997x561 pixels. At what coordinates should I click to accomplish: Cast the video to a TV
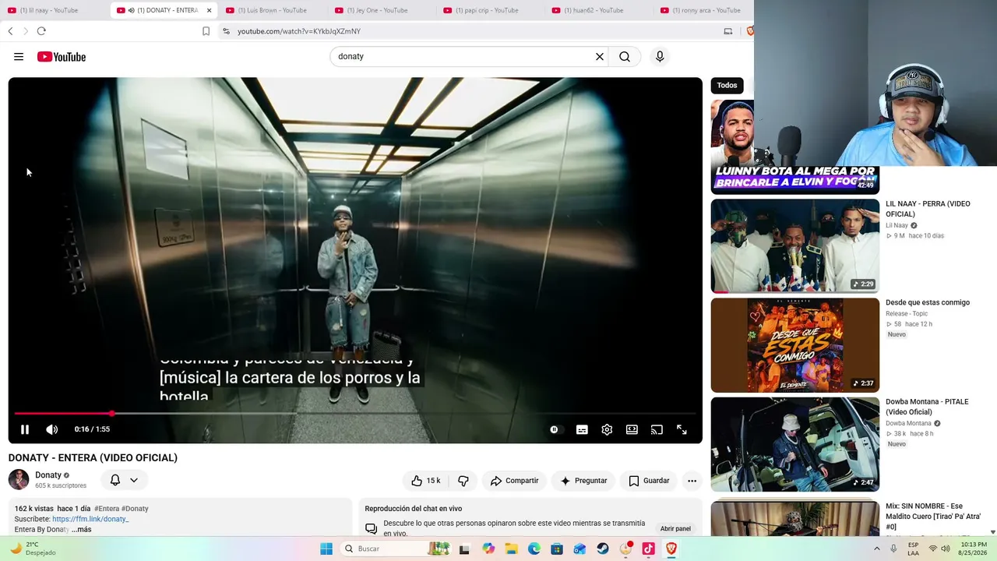[x=657, y=429]
